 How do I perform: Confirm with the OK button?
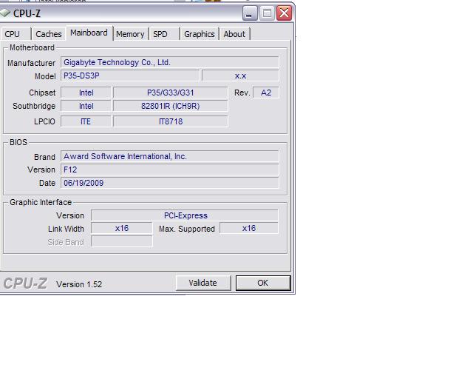263,283
